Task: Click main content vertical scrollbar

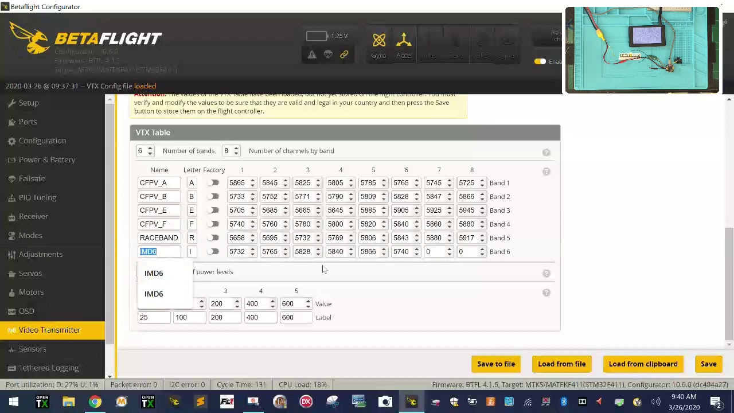Action: (x=729, y=284)
